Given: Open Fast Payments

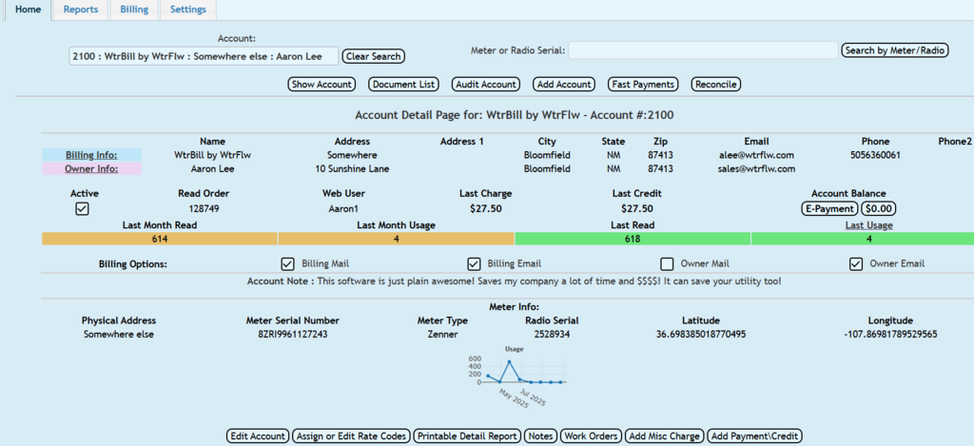Looking at the screenshot, I should (643, 85).
